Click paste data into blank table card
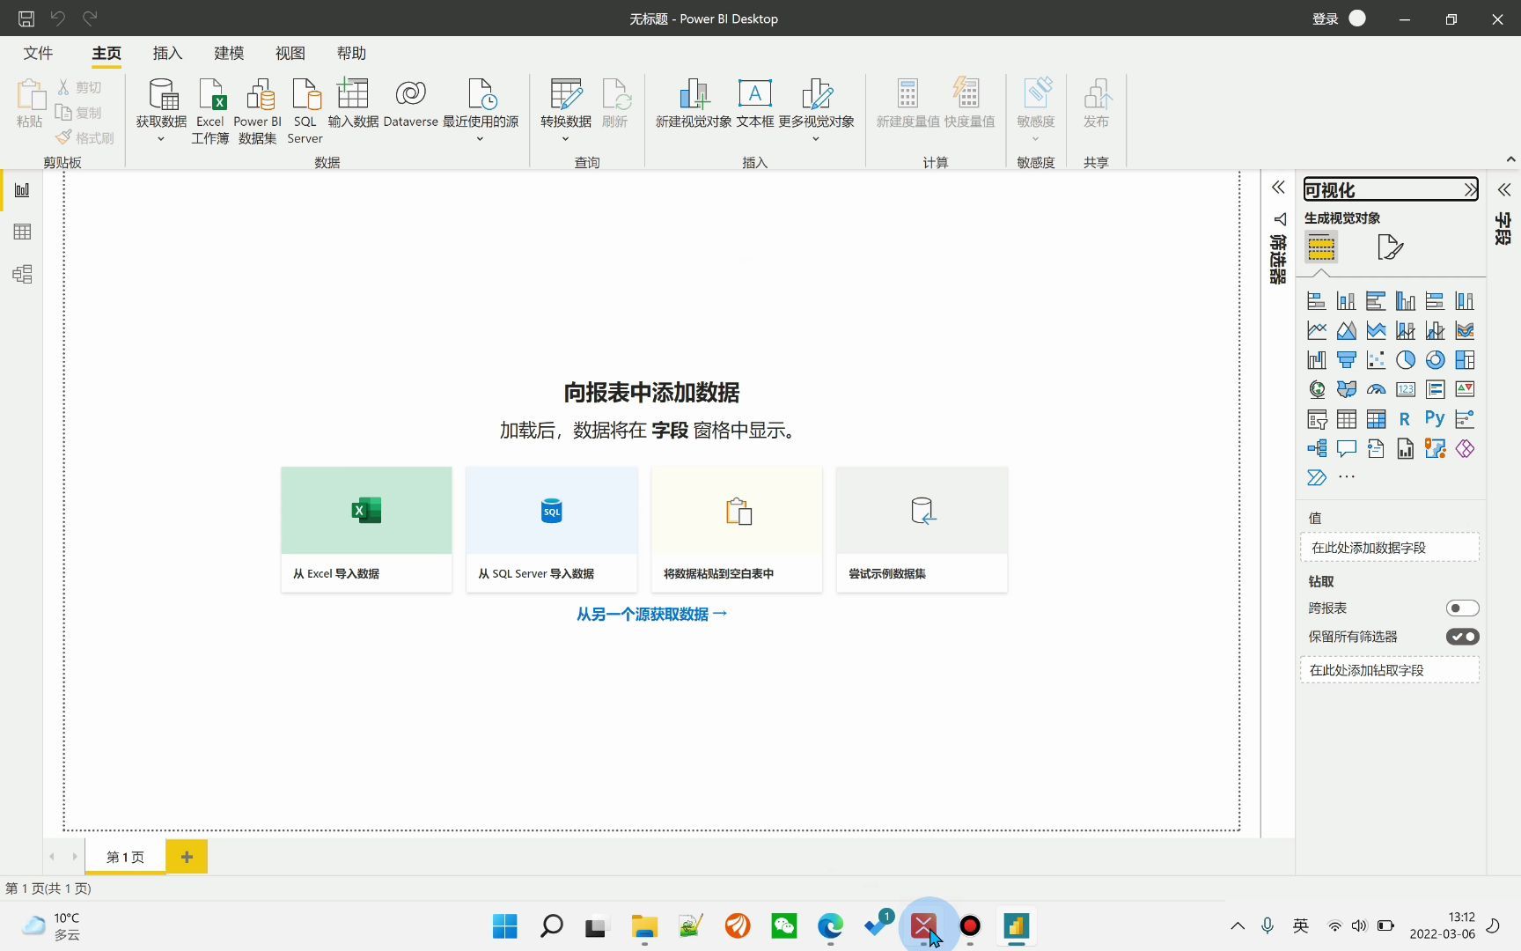 tap(737, 529)
